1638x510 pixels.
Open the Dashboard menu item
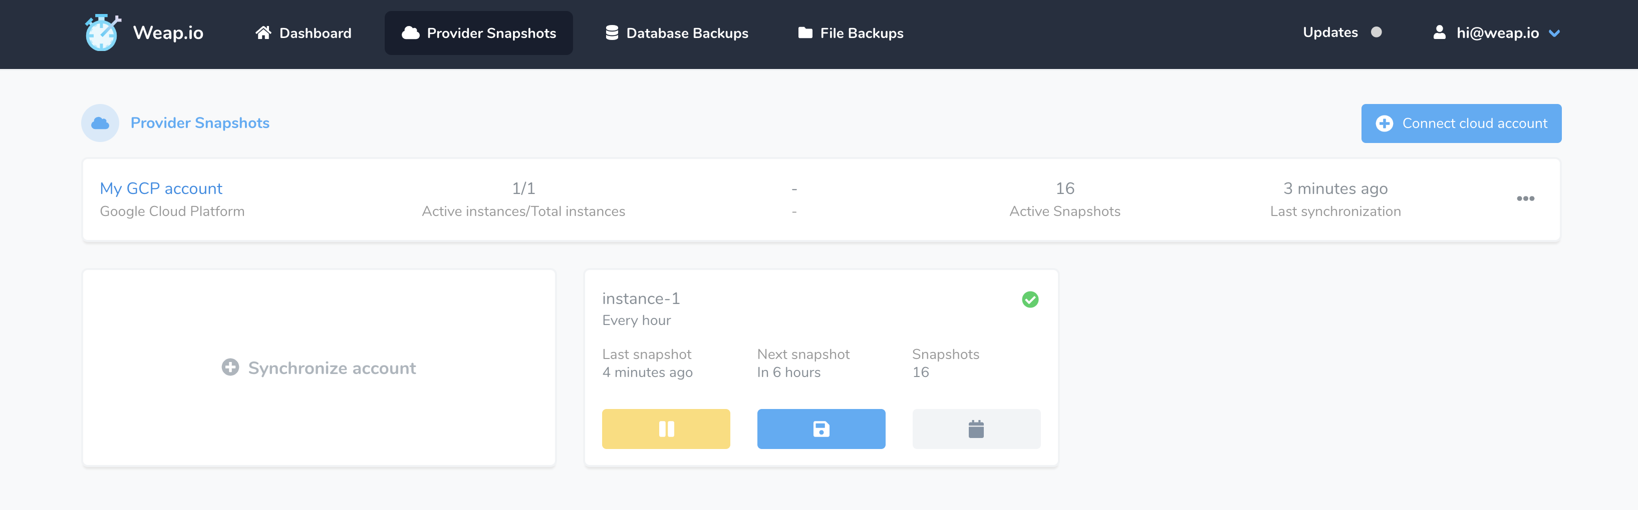click(304, 33)
